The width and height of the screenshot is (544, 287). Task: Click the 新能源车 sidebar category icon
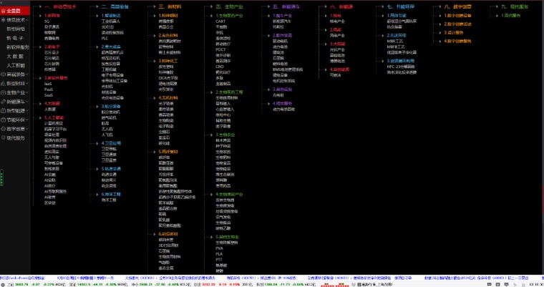point(4,102)
